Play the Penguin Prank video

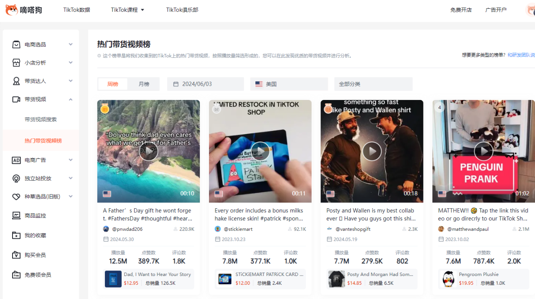point(484,151)
